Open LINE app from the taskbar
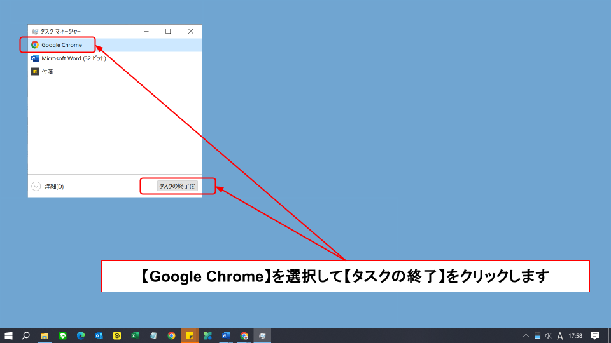Screen dimensions: 611x343 pos(62,335)
